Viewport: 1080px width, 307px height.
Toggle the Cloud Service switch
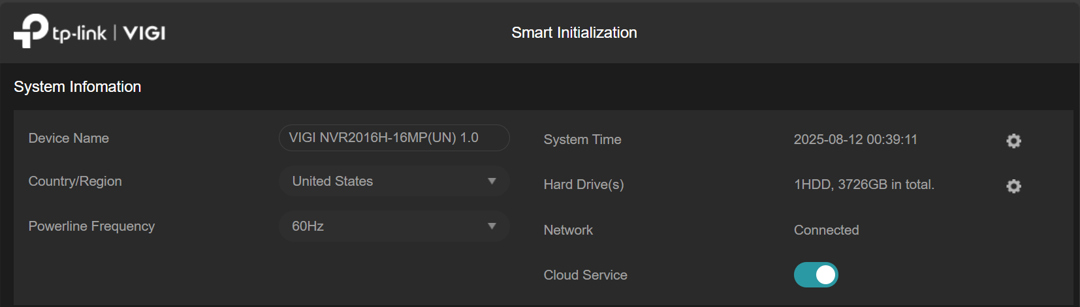click(816, 275)
